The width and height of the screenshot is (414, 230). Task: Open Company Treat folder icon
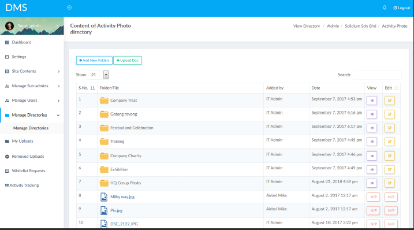click(104, 101)
